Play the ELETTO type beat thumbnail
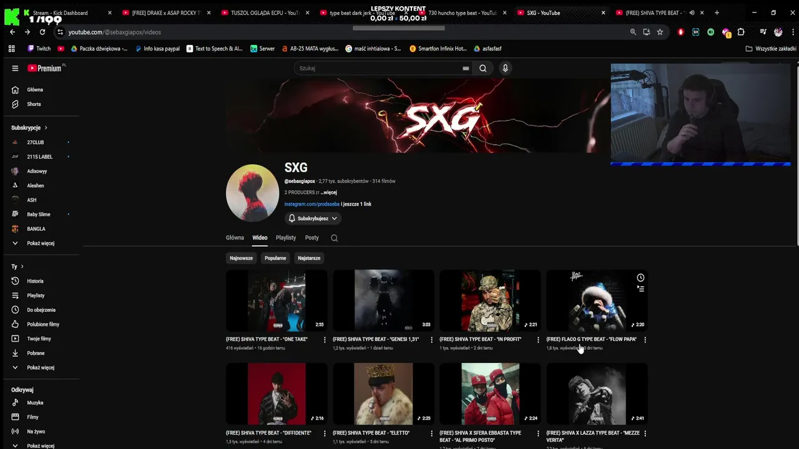This screenshot has width=799, height=449. [x=383, y=394]
